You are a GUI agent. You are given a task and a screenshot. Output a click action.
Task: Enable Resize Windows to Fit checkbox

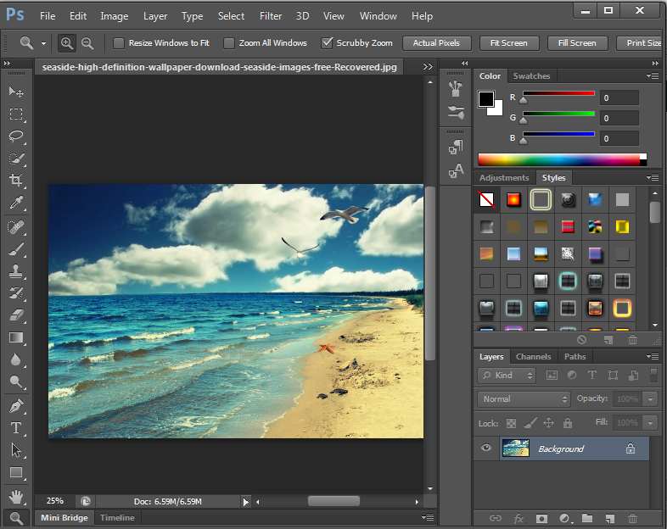(119, 43)
